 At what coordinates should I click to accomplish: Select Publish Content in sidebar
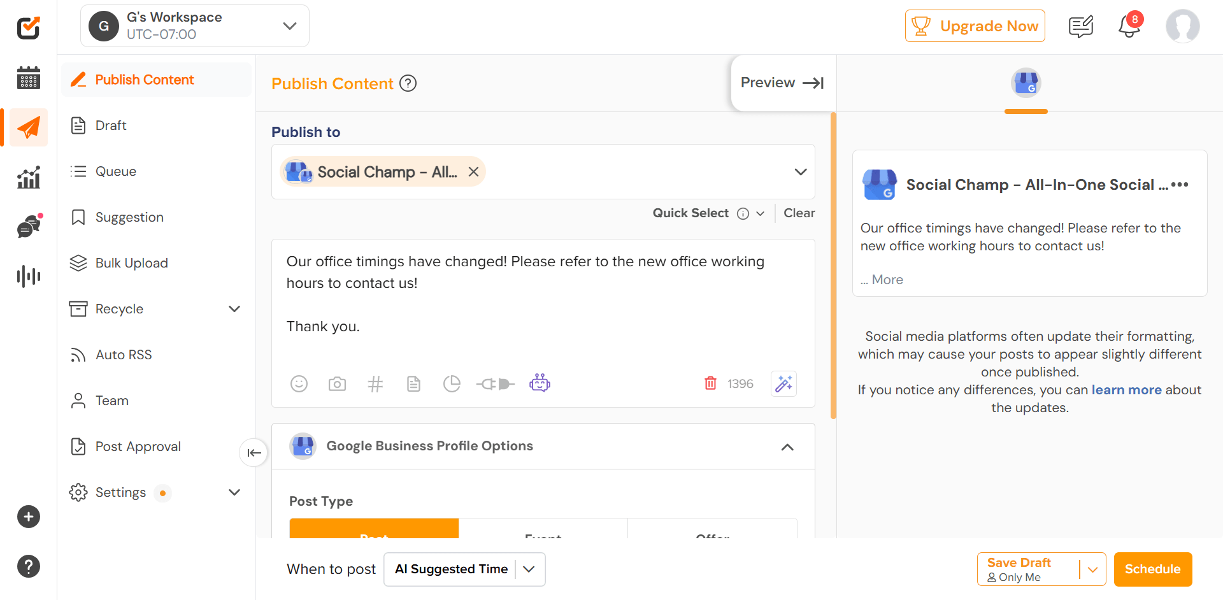coord(157,80)
